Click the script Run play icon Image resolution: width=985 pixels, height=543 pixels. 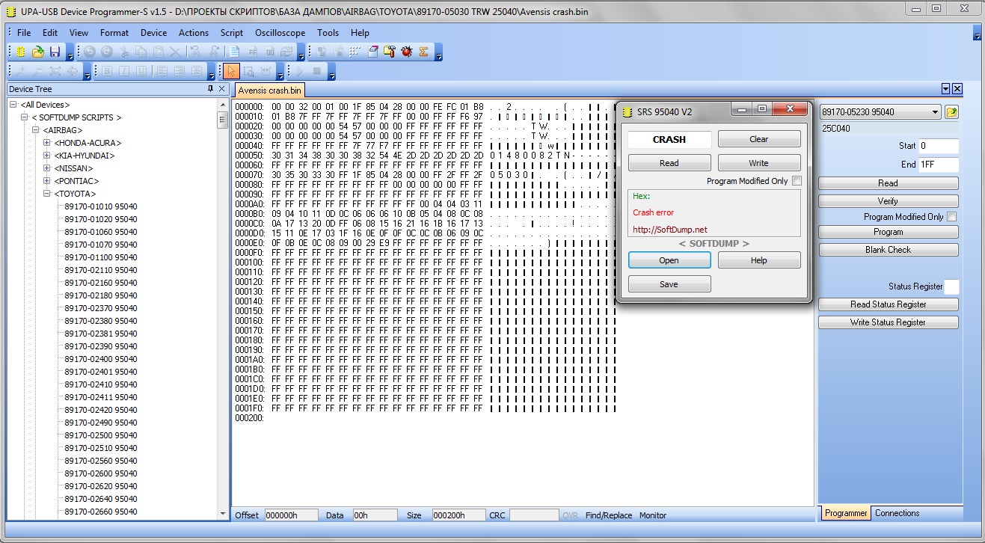[300, 71]
